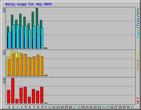This screenshot has width=141, height=110.
Task: Click the 2142 axis value
Action: 4,81
